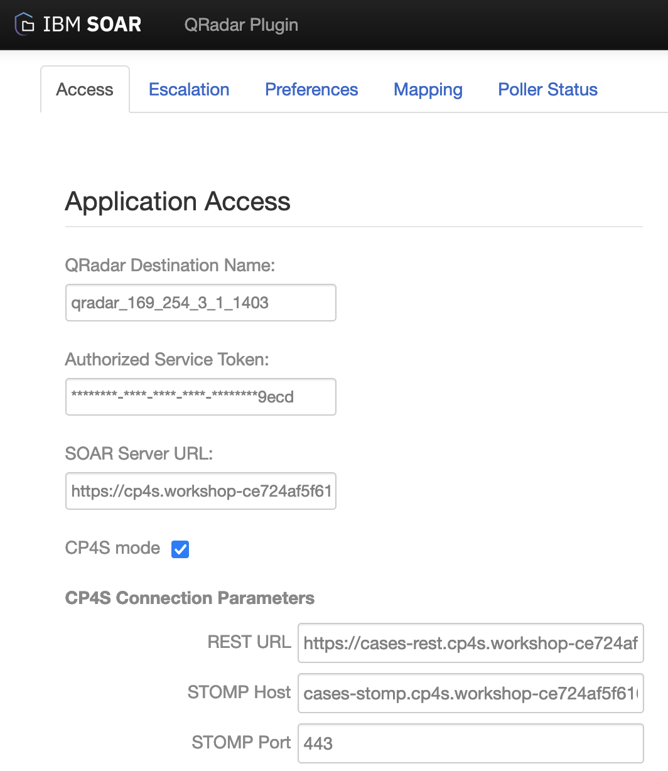The image size is (668, 771).
Task: Open the Poller Status tab
Action: (x=547, y=89)
